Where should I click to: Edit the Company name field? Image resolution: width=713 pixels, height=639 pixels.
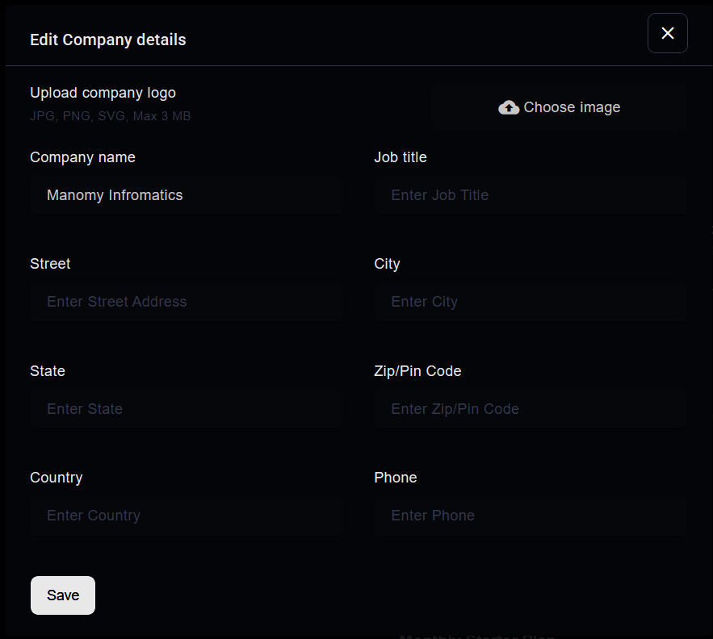187,195
